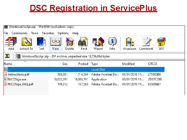The image size is (187, 140).
Task: Click the WinRAR title bar icon
Action: 6,27
